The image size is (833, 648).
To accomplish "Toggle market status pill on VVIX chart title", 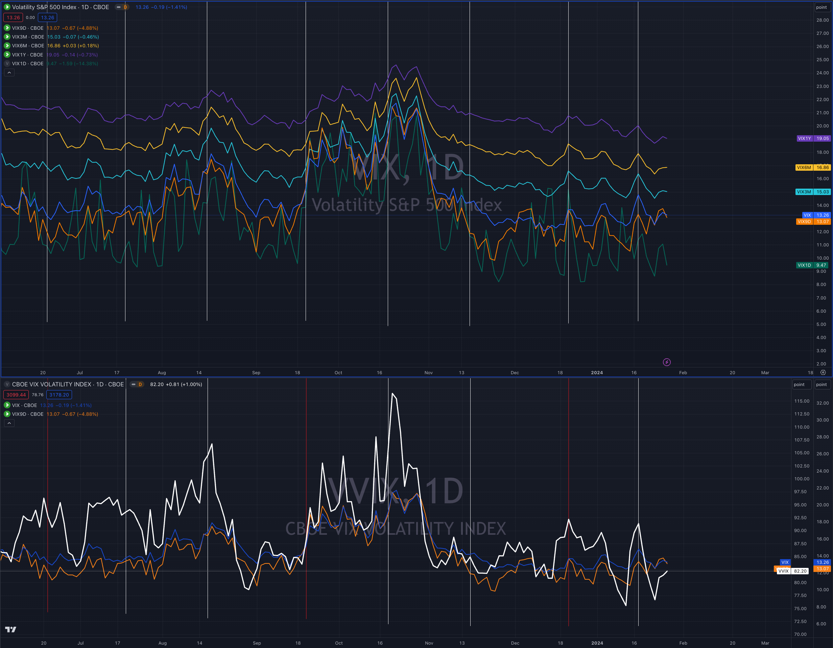I will (x=137, y=384).
